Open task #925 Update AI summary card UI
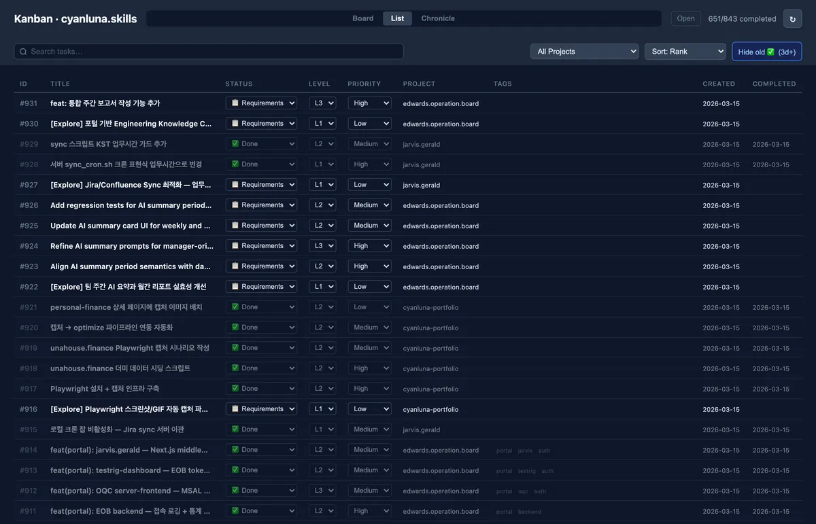The image size is (816, 524). [x=130, y=226]
